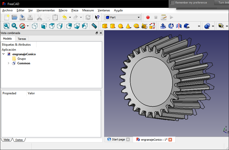
Task: Collapse the engranajeConico document node
Action: (x=4, y=54)
